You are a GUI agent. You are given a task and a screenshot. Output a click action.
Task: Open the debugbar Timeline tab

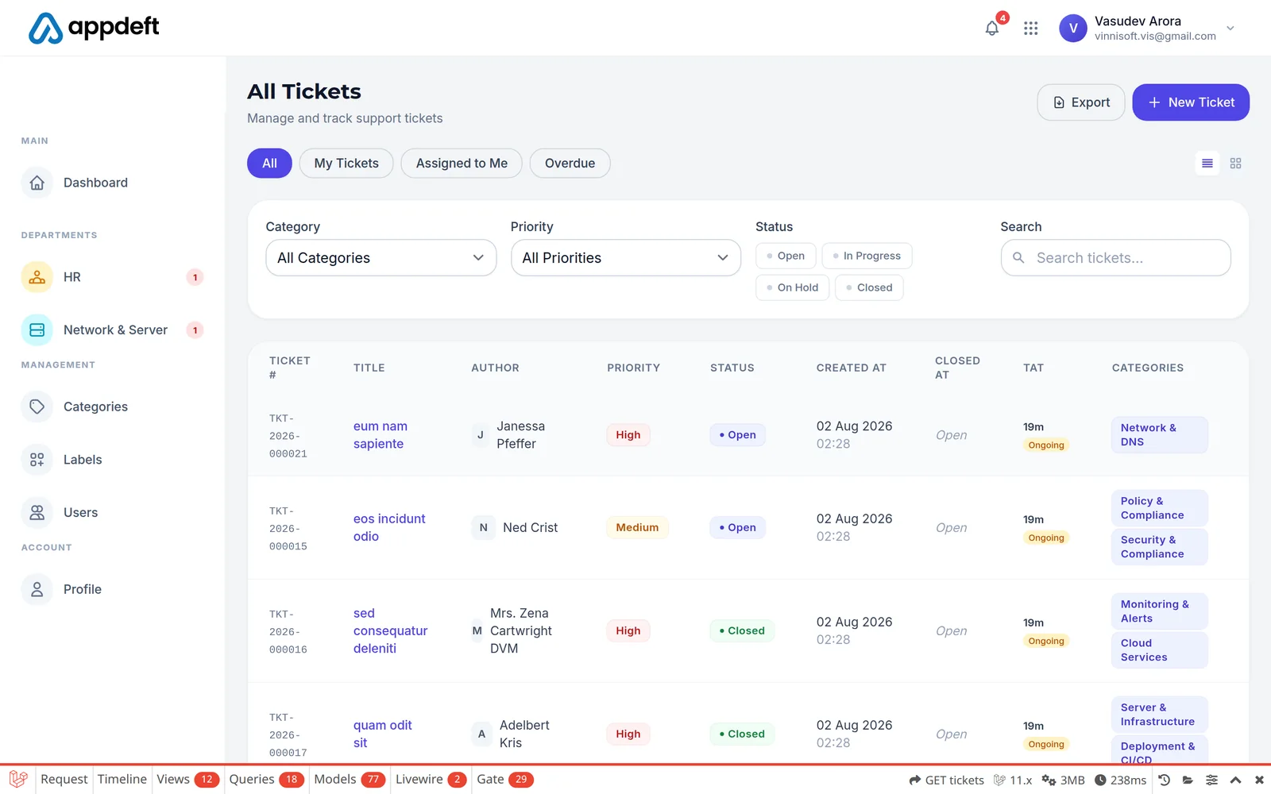pos(122,780)
